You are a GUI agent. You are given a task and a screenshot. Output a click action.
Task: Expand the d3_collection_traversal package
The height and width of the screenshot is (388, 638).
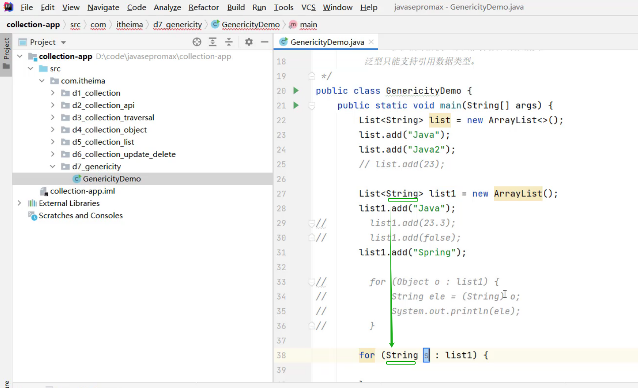53,117
